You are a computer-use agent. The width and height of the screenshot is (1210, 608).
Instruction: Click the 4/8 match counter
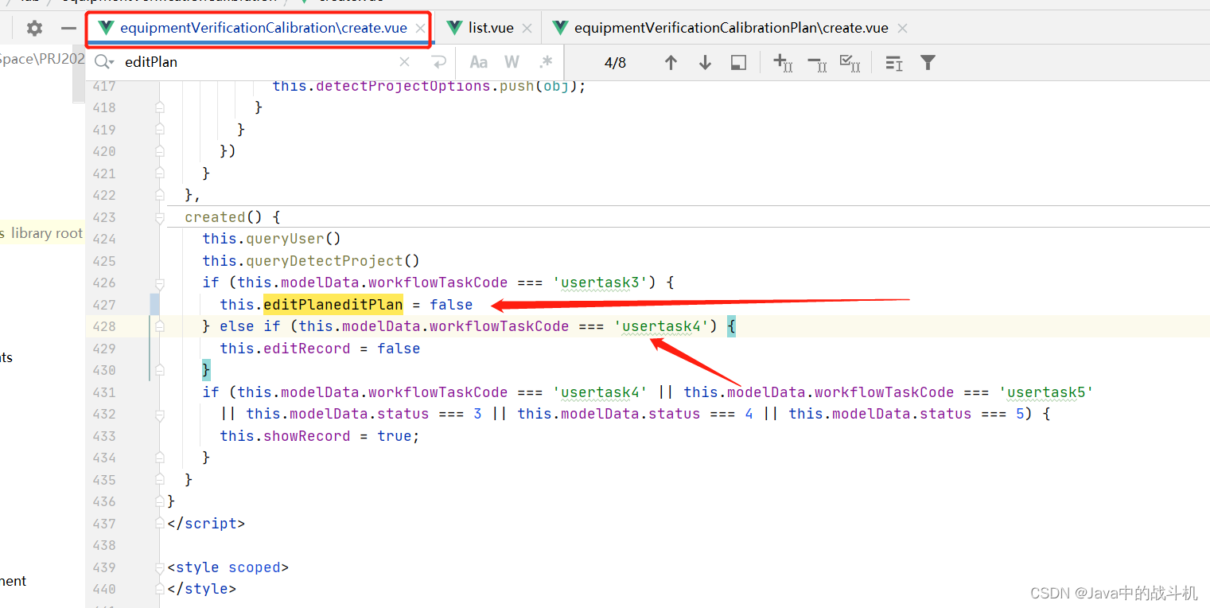[x=615, y=63]
